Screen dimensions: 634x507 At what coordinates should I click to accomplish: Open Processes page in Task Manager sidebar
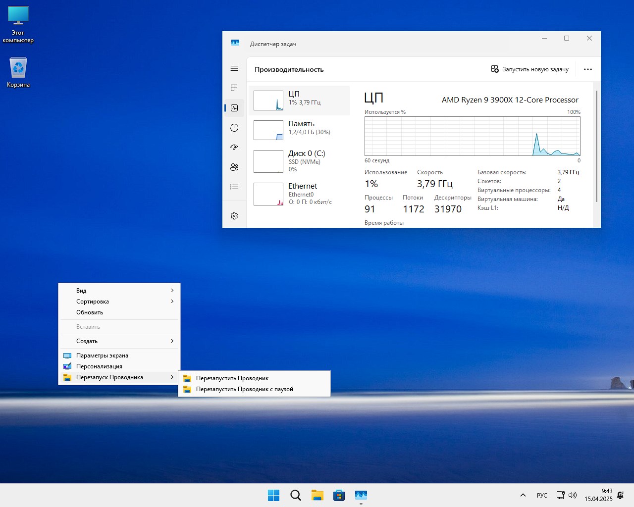pyautogui.click(x=234, y=88)
